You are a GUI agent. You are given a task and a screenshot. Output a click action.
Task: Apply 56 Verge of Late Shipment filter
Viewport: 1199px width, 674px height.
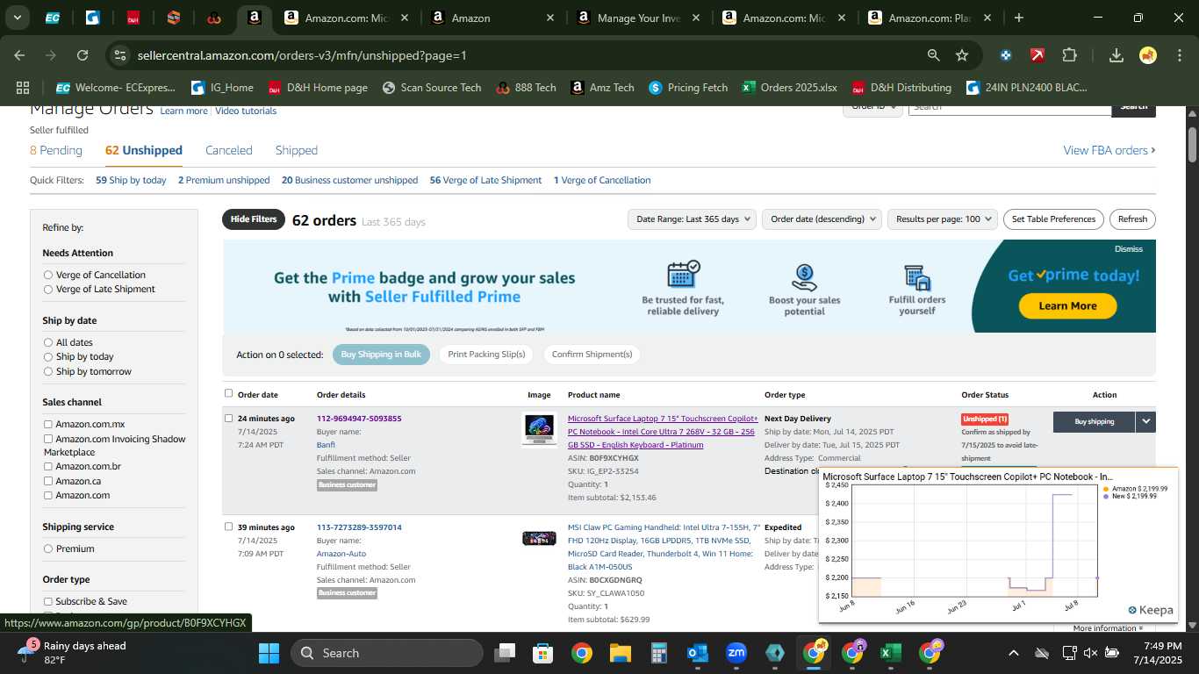[485, 180]
